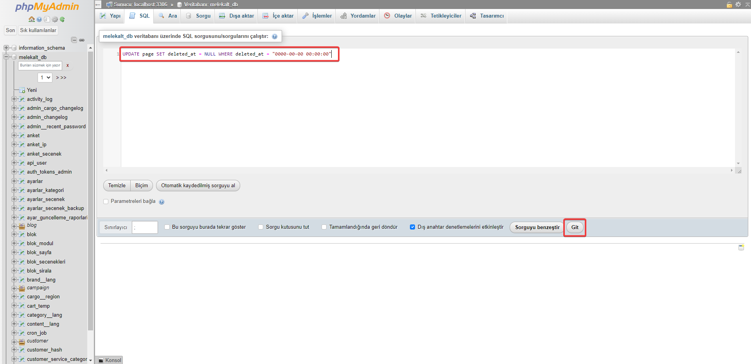Open the Sorgu tab
The width and height of the screenshot is (751, 364).
(198, 16)
